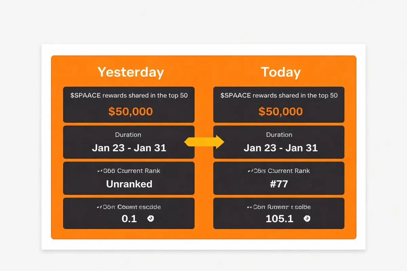Select the Yesterday heading
The width and height of the screenshot is (407, 271).
point(131,72)
